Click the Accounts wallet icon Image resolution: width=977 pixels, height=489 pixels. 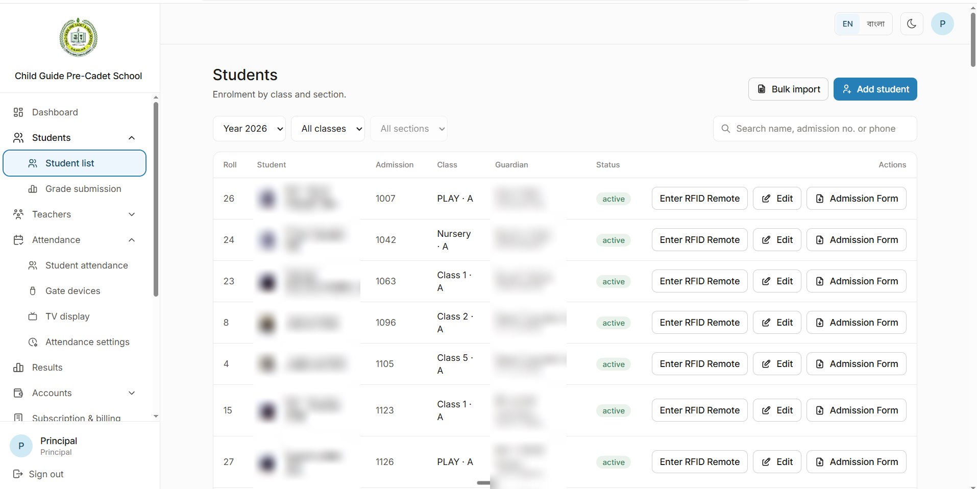[x=18, y=393]
